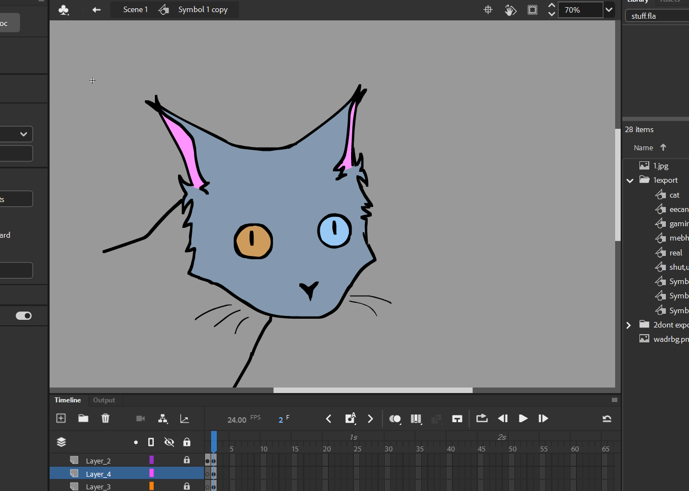Click the Rotation tool hand icon
This screenshot has width=689, height=491.
click(510, 10)
